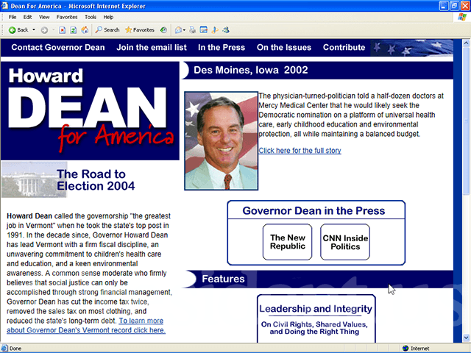This screenshot has width=471, height=353.
Task: Open the Favorites menu in menu bar
Action: (67, 17)
